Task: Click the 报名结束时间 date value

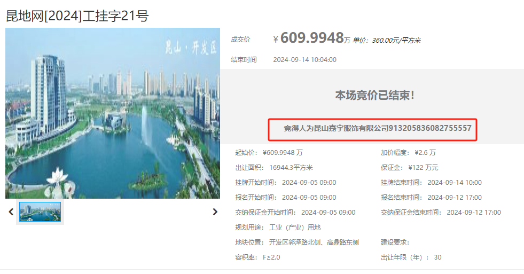Action: point(455,198)
